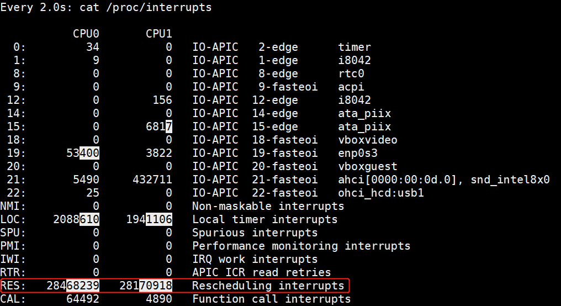Click 'Spurious interrupts' description

255,233
